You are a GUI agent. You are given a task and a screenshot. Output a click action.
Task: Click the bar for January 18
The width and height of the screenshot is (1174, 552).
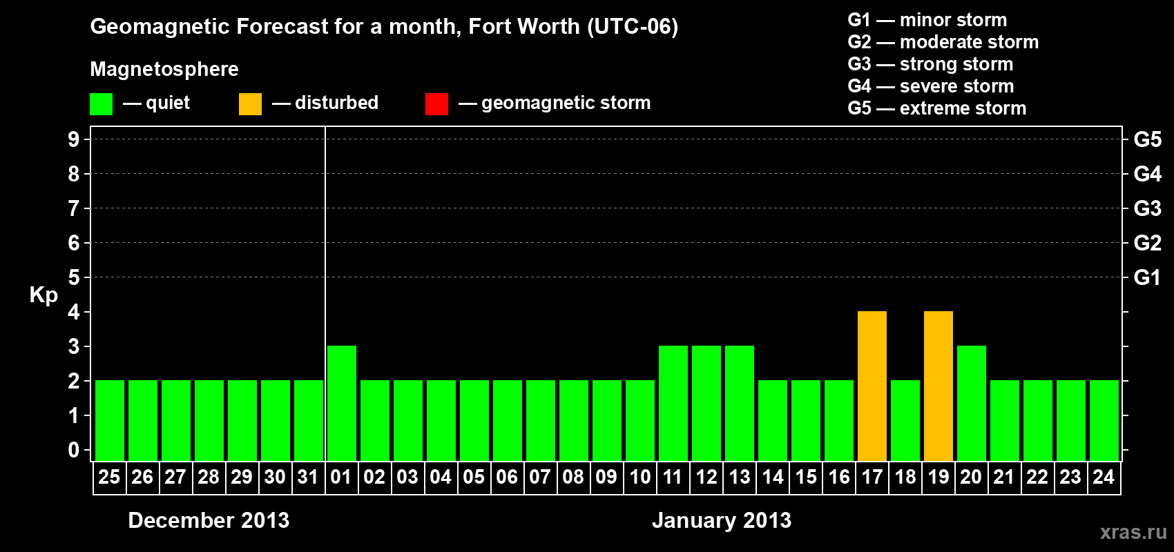point(905,420)
